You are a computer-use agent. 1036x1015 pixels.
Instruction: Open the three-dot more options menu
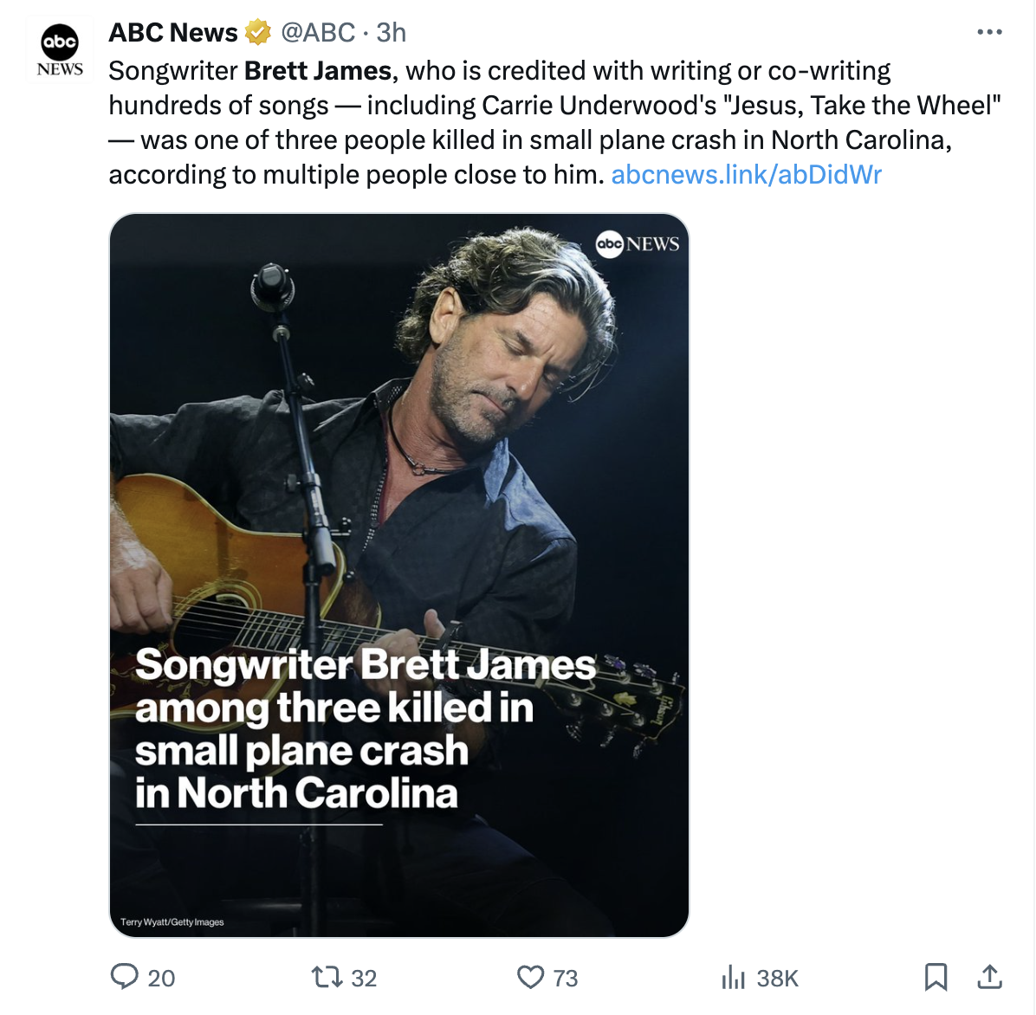point(989,32)
